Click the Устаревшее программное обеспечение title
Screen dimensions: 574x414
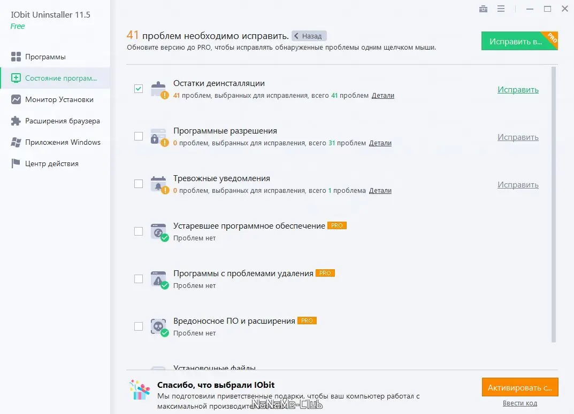click(x=249, y=226)
